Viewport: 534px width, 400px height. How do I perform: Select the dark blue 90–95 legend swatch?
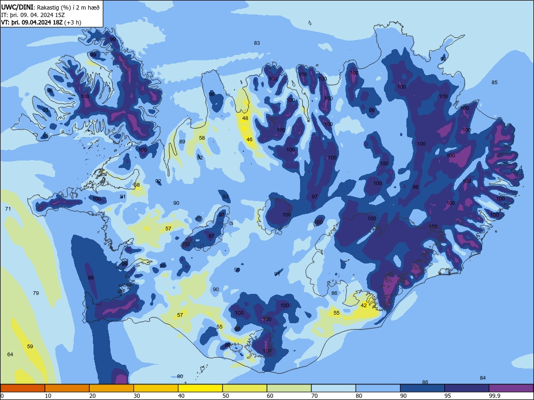tap(422, 388)
